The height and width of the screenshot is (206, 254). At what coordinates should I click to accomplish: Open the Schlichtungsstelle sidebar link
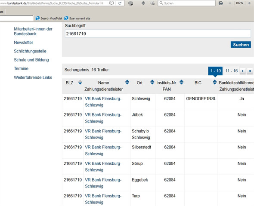pyautogui.click(x=30, y=51)
